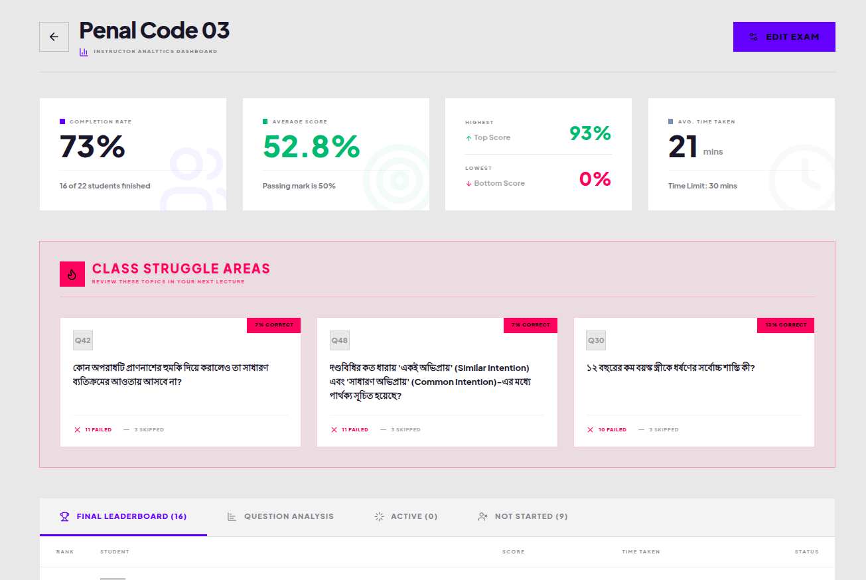Click the 13% Correct tag on Q30 card
The image size is (866, 580).
click(x=786, y=325)
